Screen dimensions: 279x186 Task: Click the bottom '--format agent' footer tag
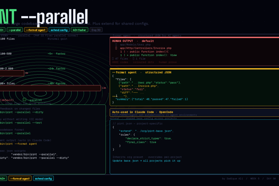point(20,178)
